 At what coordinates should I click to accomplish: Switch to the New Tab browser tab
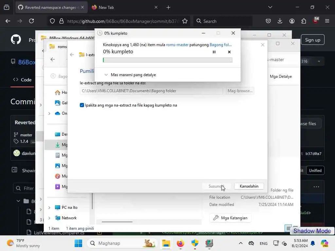pos(125,8)
